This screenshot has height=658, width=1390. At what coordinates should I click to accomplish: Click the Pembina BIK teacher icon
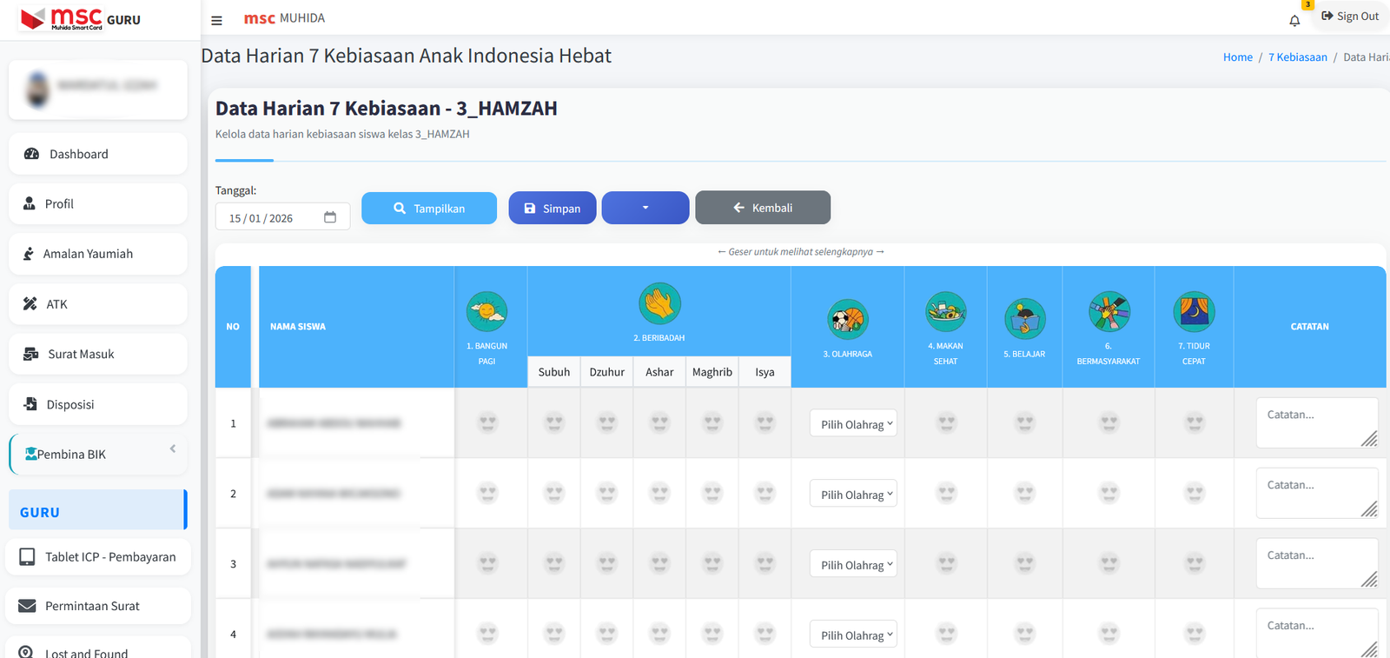tap(30, 454)
